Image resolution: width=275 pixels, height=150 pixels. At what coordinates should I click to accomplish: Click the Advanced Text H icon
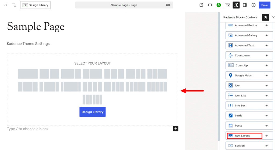(x=230, y=45)
